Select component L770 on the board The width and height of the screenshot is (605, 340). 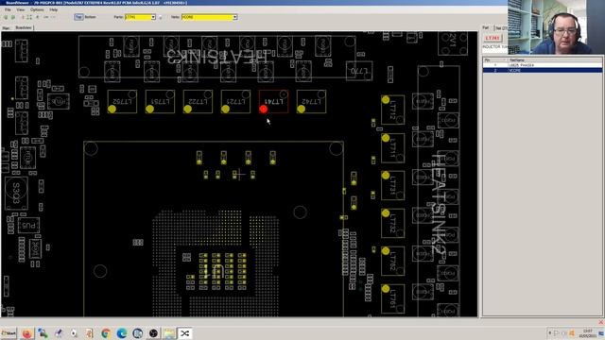pyautogui.click(x=359, y=71)
